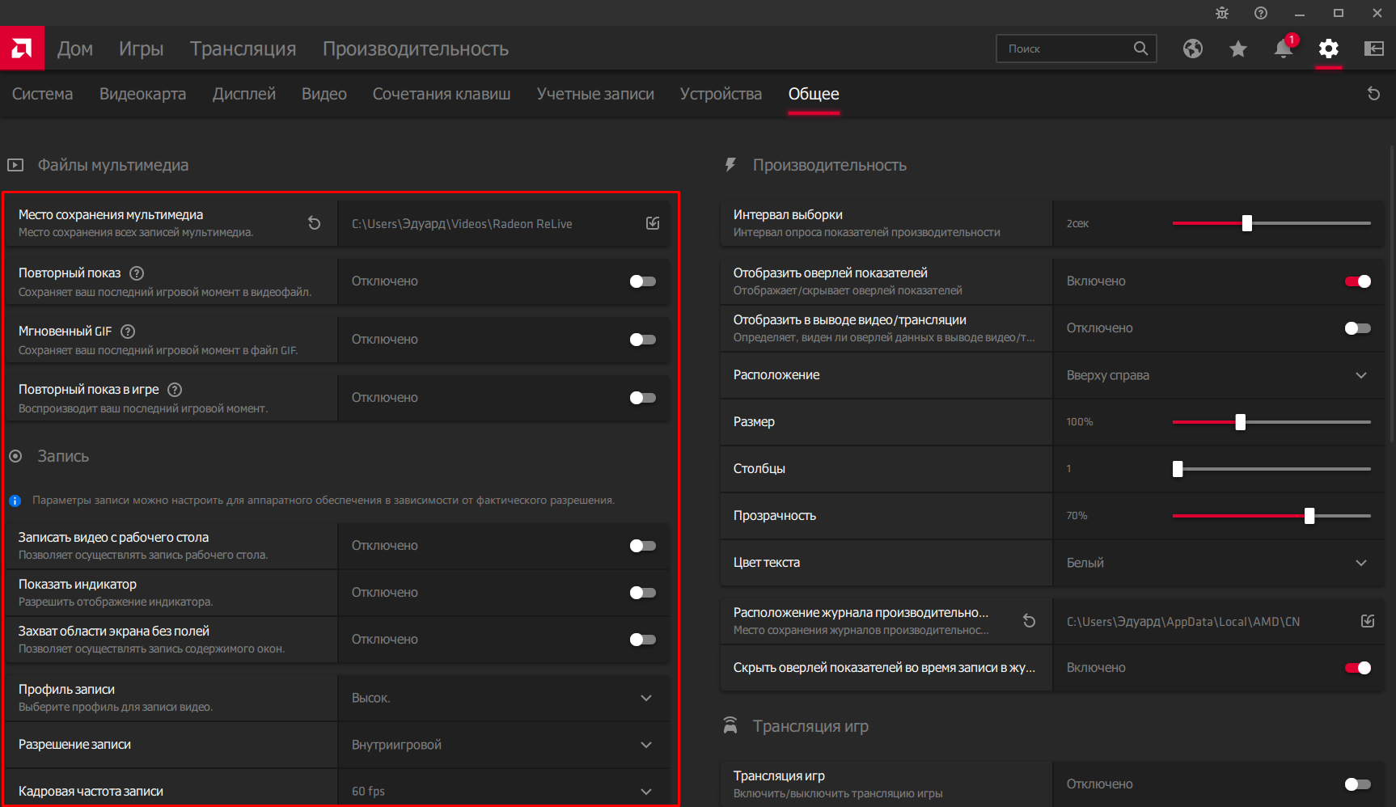Open notifications bell icon
1396x807 pixels.
1283,49
